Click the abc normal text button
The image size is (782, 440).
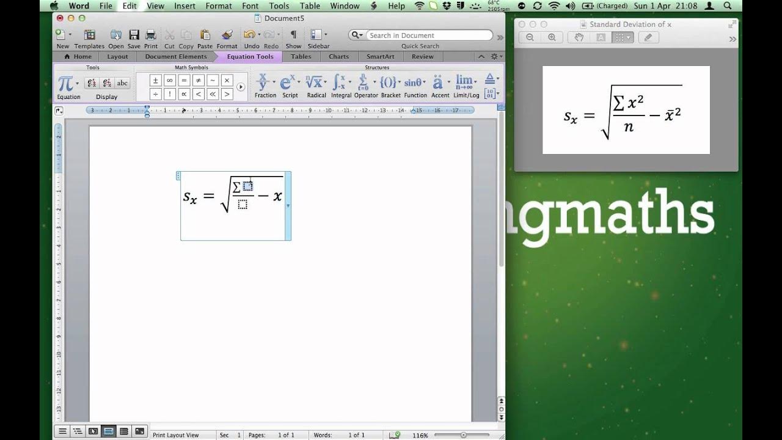122,83
